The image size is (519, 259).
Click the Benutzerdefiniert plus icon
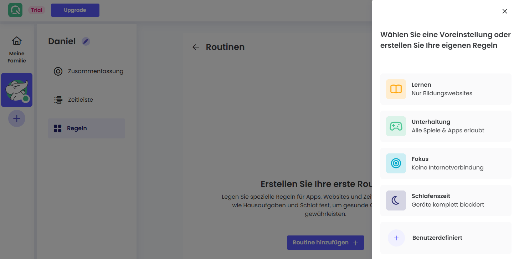(x=396, y=238)
